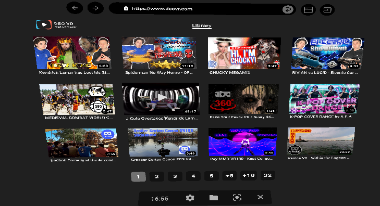
Task: Open the Venice VR Lagoon thumbnail
Action: pyautogui.click(x=321, y=141)
